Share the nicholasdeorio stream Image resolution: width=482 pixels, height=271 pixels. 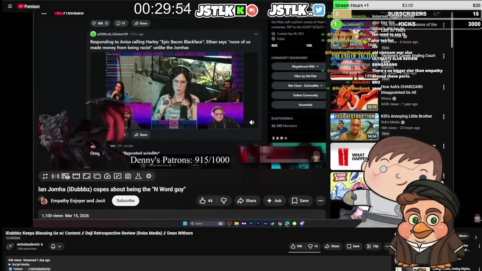332,246
